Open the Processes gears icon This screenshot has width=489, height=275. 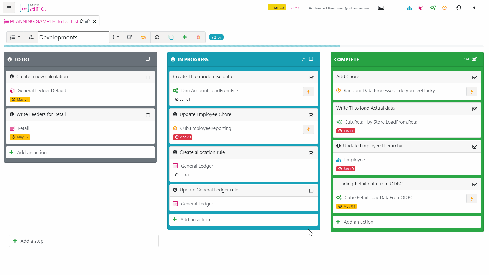433,8
